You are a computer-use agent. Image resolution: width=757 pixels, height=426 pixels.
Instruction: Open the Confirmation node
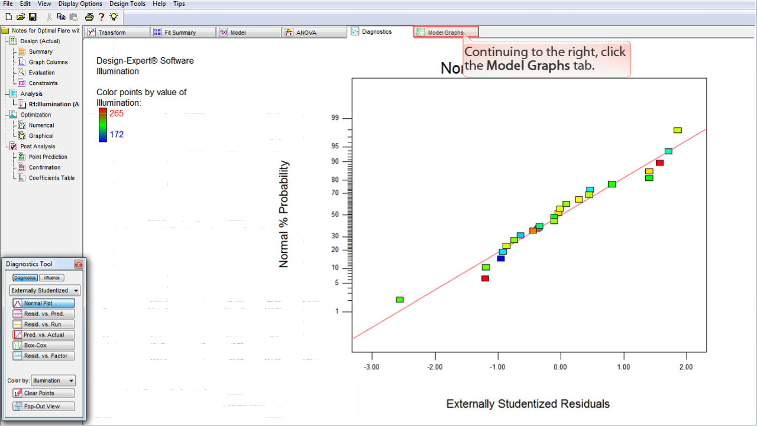(x=40, y=167)
